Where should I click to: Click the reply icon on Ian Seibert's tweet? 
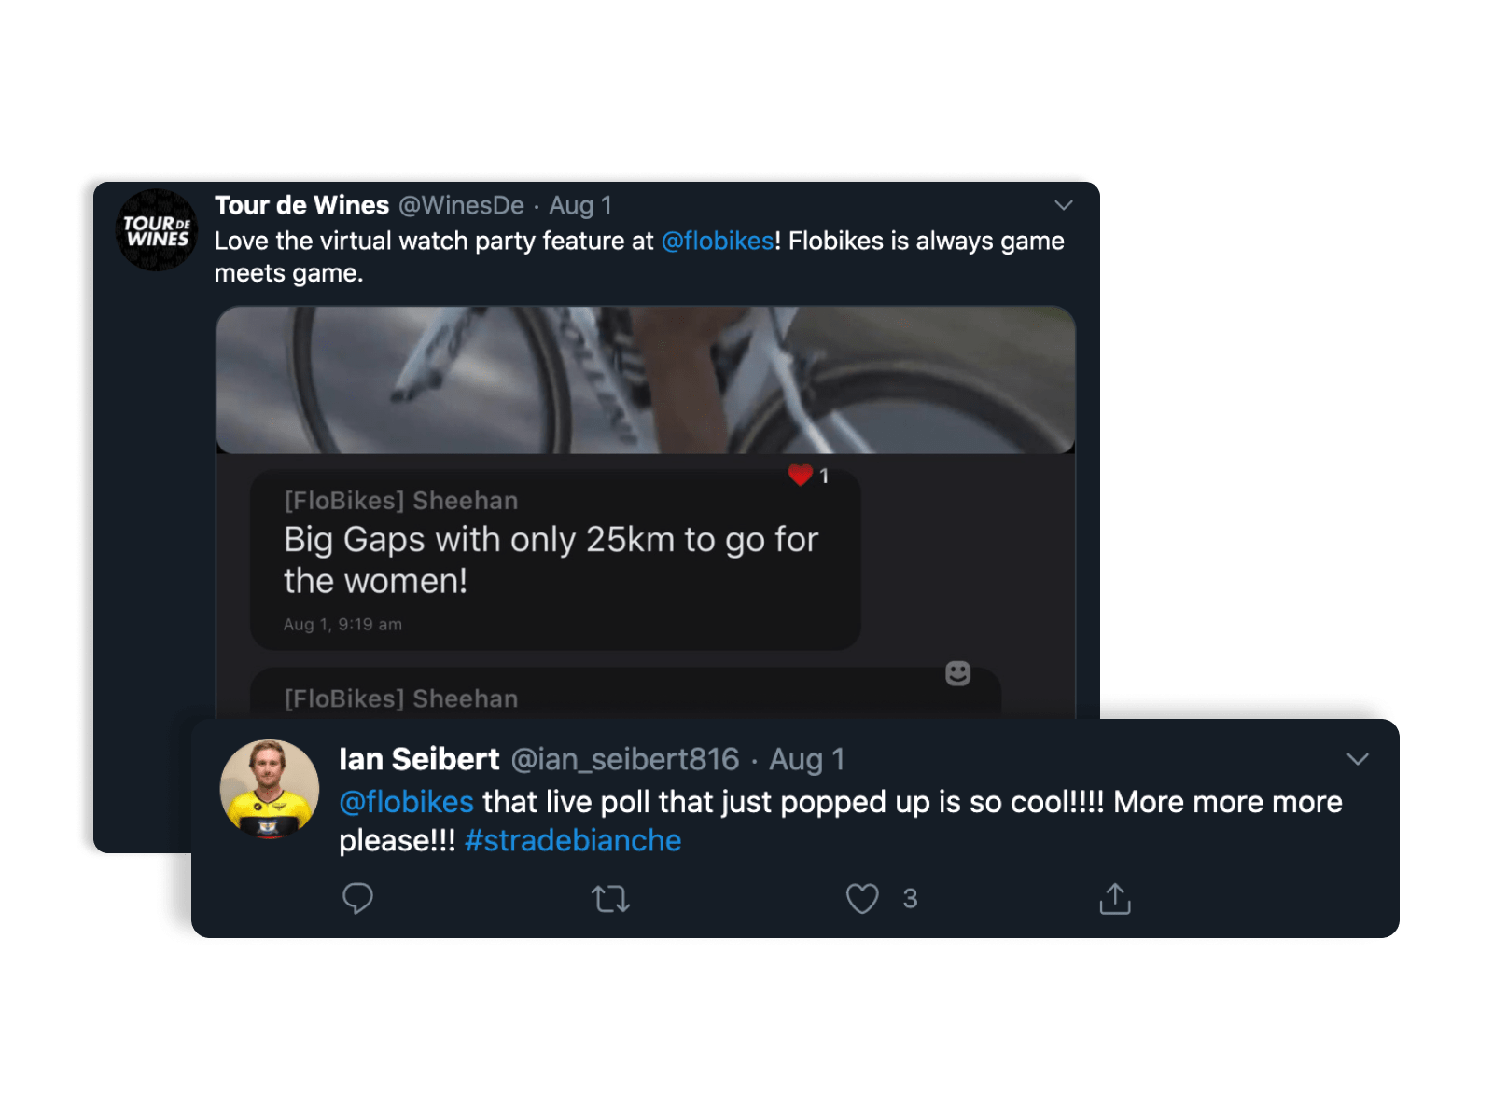(357, 898)
